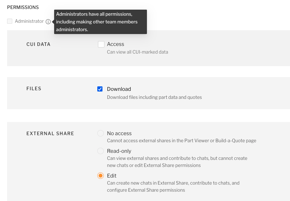Image resolution: width=290 pixels, height=201 pixels.
Task: Click 'Can view all CUI-marked data' description
Action: [x=137, y=52]
